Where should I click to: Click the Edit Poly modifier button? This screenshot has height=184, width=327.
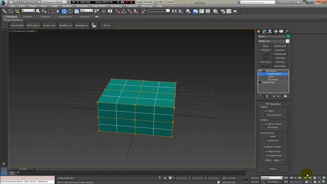tap(280, 62)
